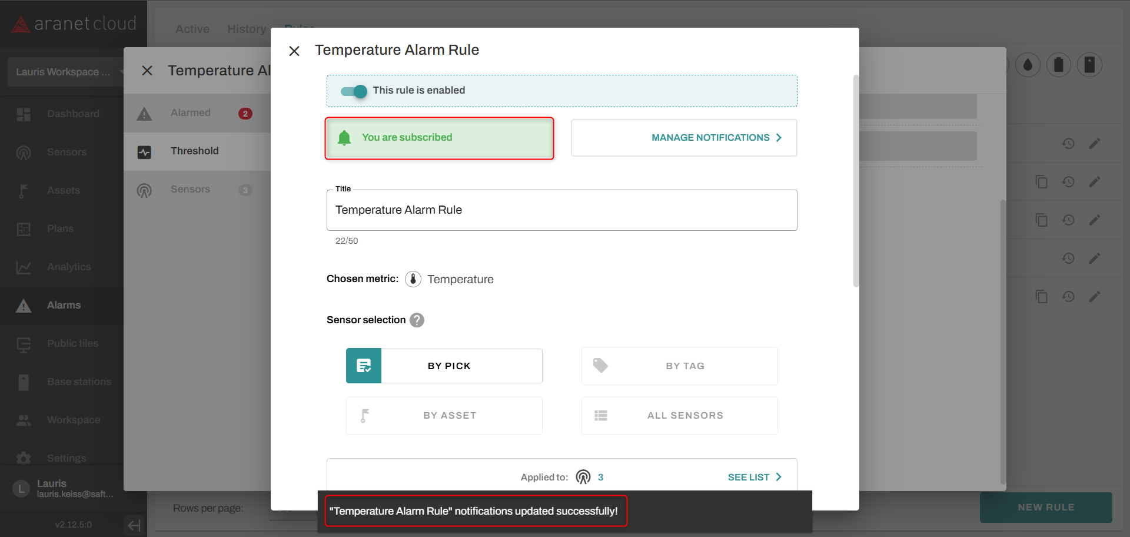Select the By Pick sensor option
This screenshot has width=1130, height=537.
444,366
